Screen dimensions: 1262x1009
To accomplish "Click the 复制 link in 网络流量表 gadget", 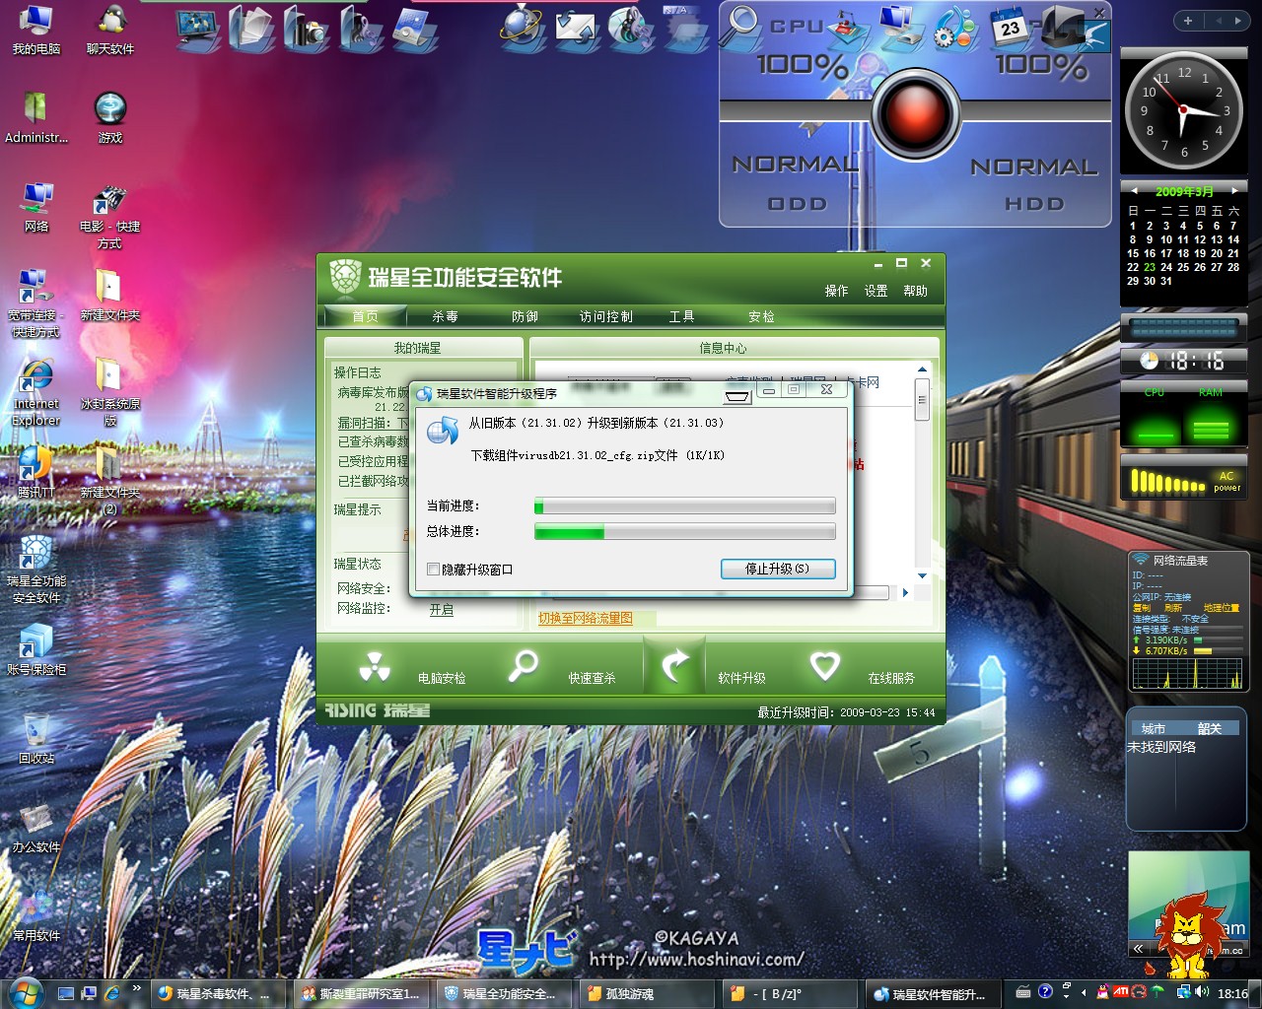I will pos(1142,608).
